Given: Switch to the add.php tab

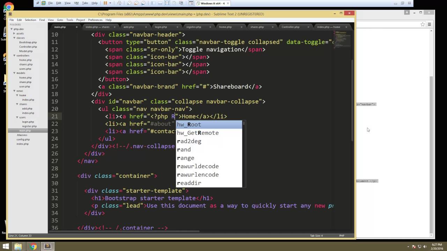Looking at the screenshot, I should click(x=129, y=27).
